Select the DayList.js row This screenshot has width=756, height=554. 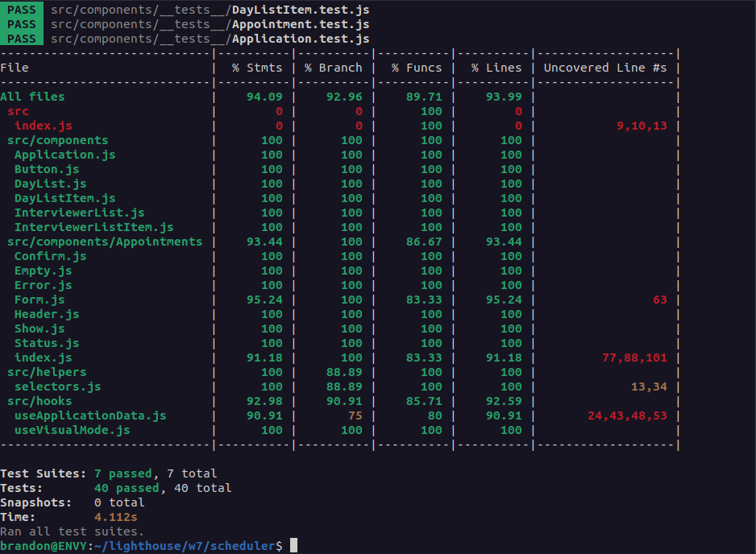tap(51, 184)
